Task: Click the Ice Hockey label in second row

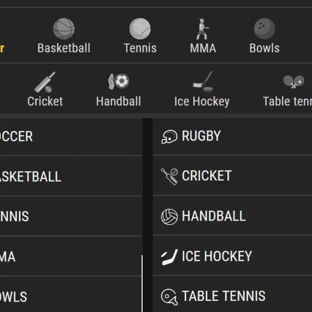Action: point(202,101)
